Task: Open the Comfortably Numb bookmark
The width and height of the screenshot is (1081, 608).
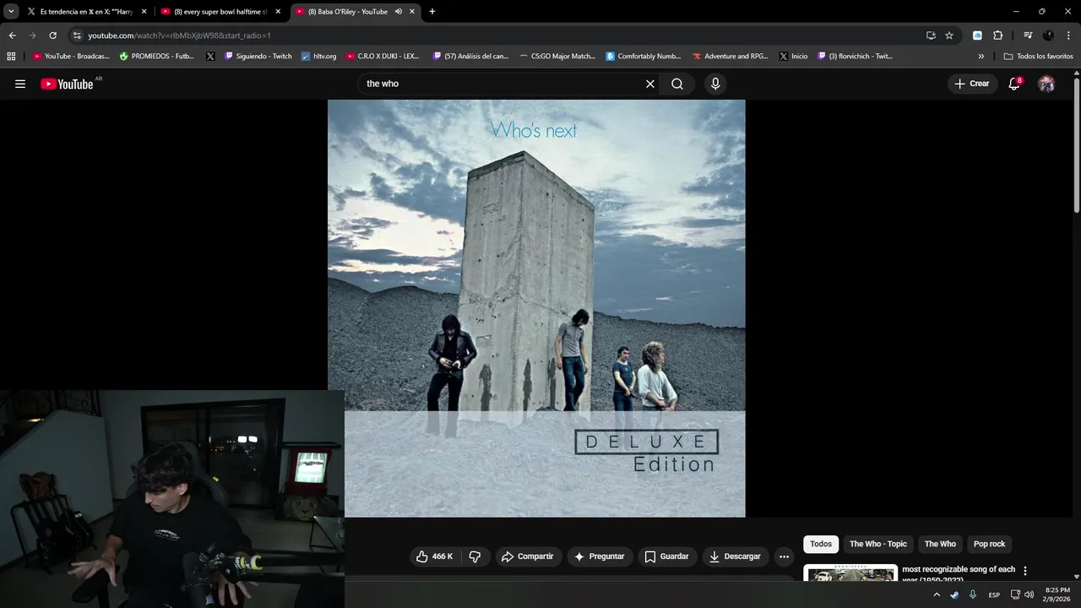Action: click(x=644, y=57)
